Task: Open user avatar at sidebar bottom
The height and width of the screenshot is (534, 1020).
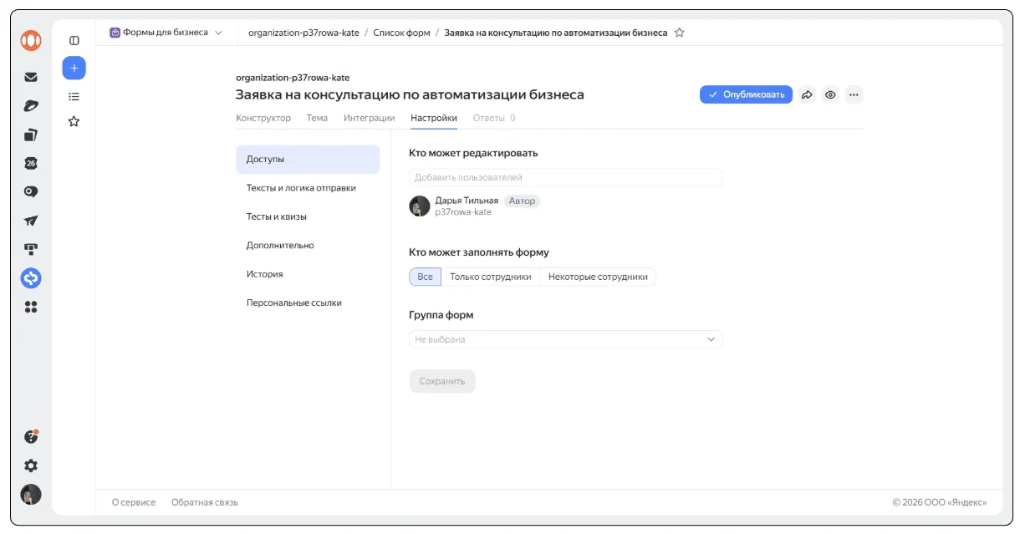Action: click(x=31, y=494)
